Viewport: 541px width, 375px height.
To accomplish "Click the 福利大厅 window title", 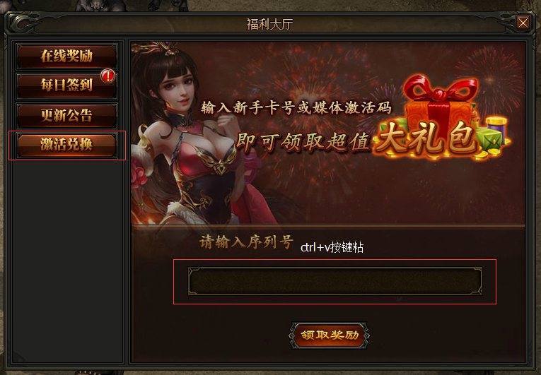I will [270, 24].
